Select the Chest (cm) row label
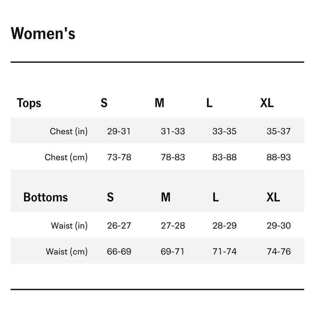The image size is (316, 316). (66, 157)
